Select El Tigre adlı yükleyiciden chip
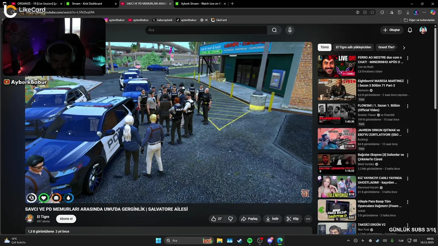 pos(353,47)
